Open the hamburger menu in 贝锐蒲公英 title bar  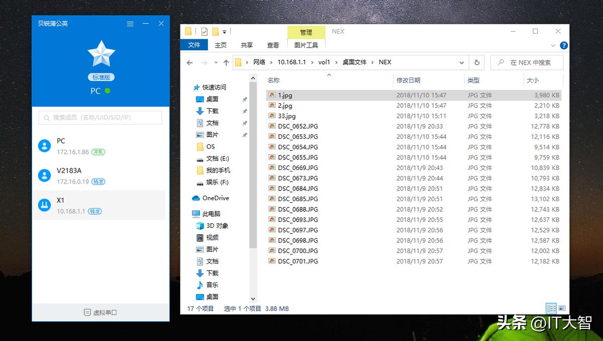[130, 23]
